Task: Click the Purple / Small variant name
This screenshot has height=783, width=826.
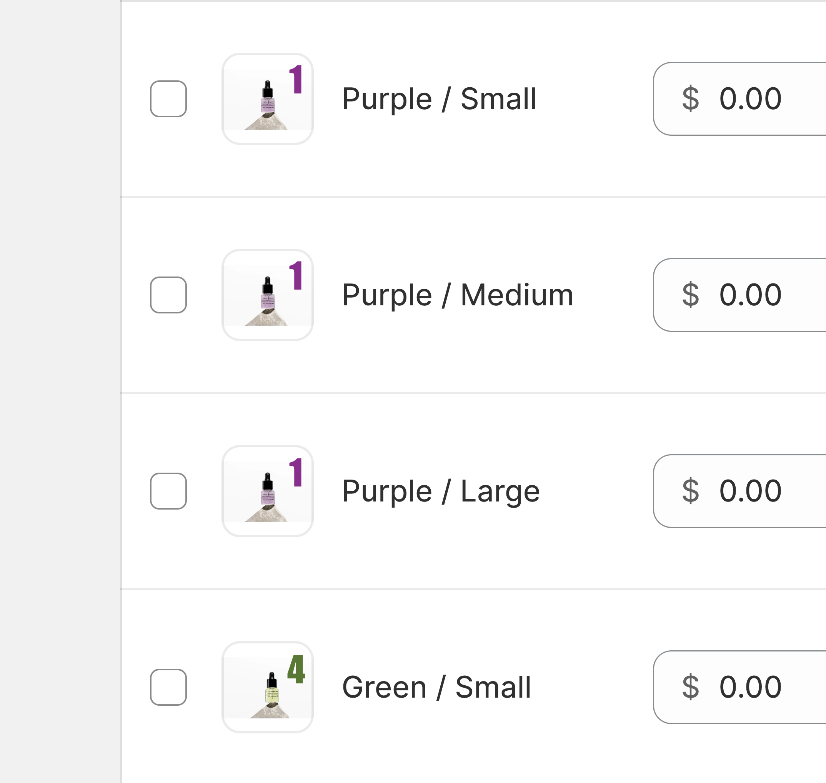Action: [x=439, y=99]
